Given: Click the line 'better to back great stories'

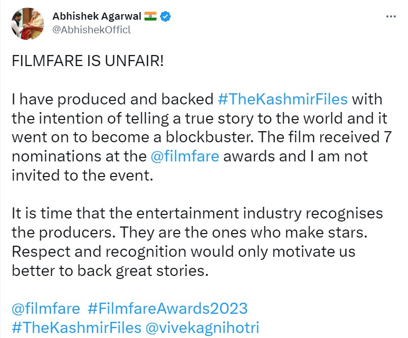Looking at the screenshot, I should pyautogui.click(x=110, y=270).
